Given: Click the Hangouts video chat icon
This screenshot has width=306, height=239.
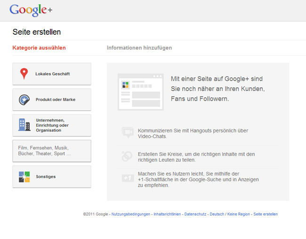Looking at the screenshot, I should click(128, 132).
